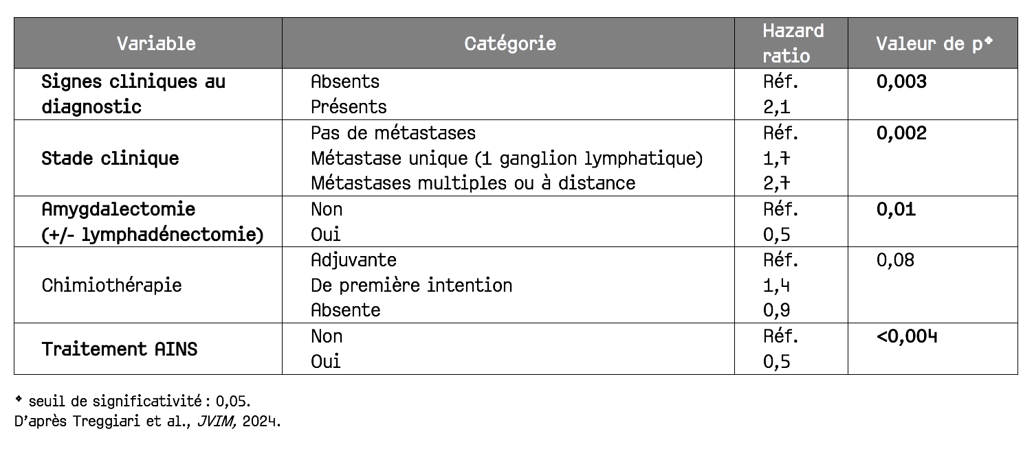The width and height of the screenshot is (1034, 451).
Task: Select the "Catégorie" column header
Action: tap(509, 44)
